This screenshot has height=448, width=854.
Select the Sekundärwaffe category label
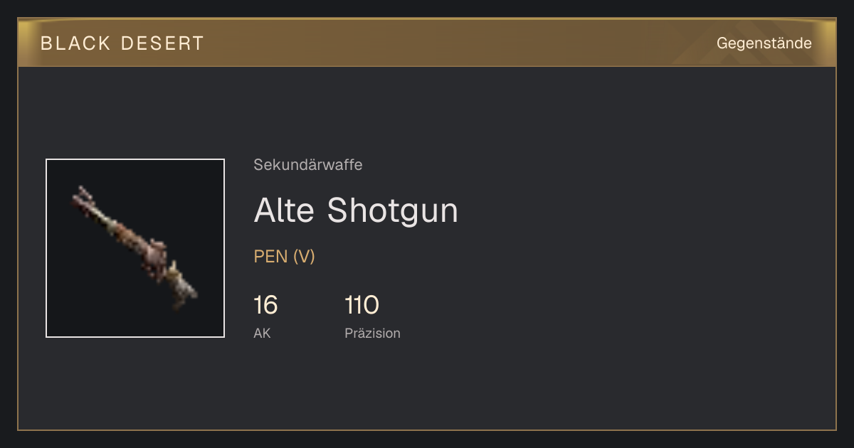point(308,165)
